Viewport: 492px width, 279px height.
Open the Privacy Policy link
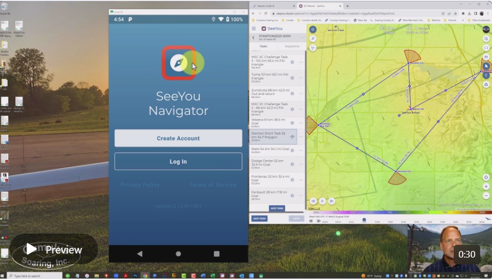pos(140,185)
